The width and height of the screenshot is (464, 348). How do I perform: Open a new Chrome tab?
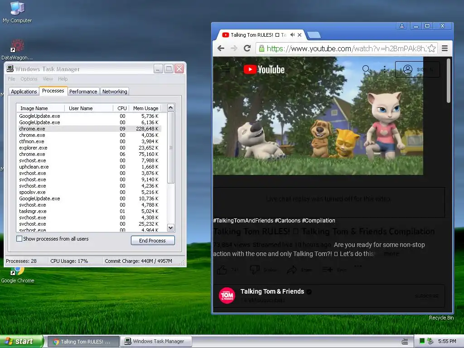coord(314,35)
